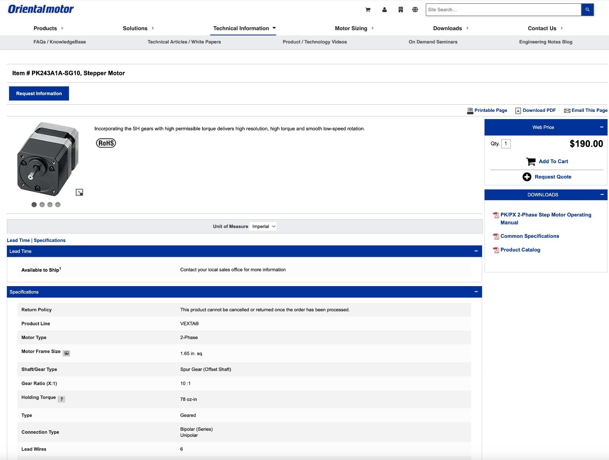Image resolution: width=609 pixels, height=460 pixels.
Task: Click PDF icon beside Operating Manual
Action: (496, 215)
